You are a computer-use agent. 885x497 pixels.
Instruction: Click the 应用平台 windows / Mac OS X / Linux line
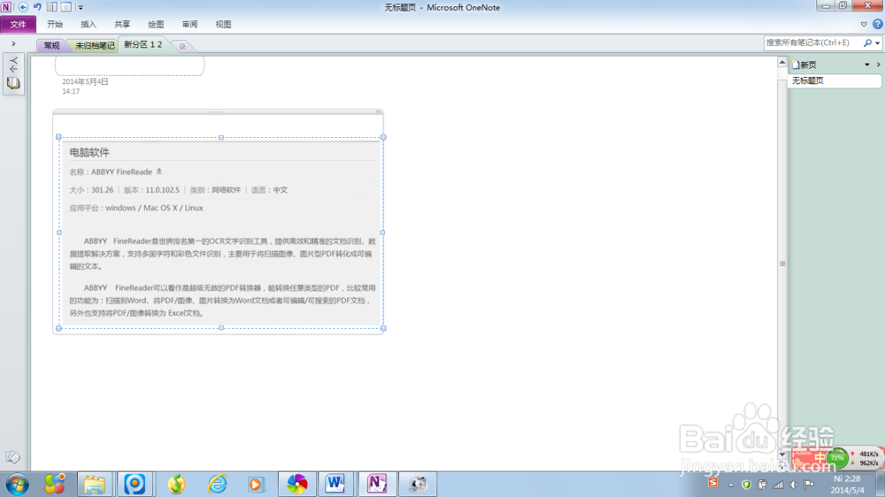pos(136,208)
